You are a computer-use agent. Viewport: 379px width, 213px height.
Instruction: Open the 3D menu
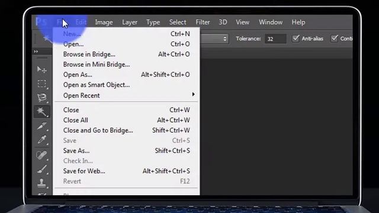point(223,22)
